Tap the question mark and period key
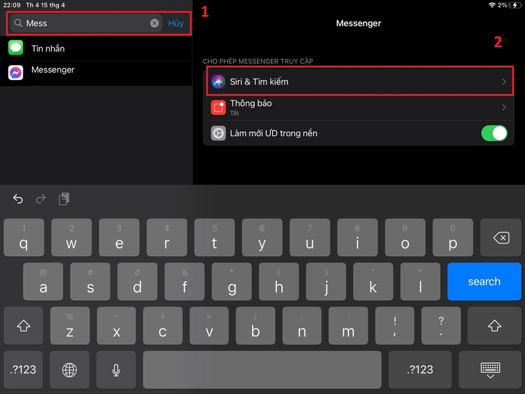Viewport: 525px width, 394px height. point(441,326)
